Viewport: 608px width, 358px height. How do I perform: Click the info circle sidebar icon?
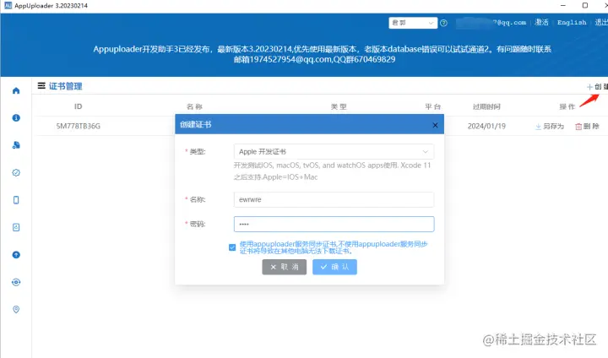click(16, 118)
